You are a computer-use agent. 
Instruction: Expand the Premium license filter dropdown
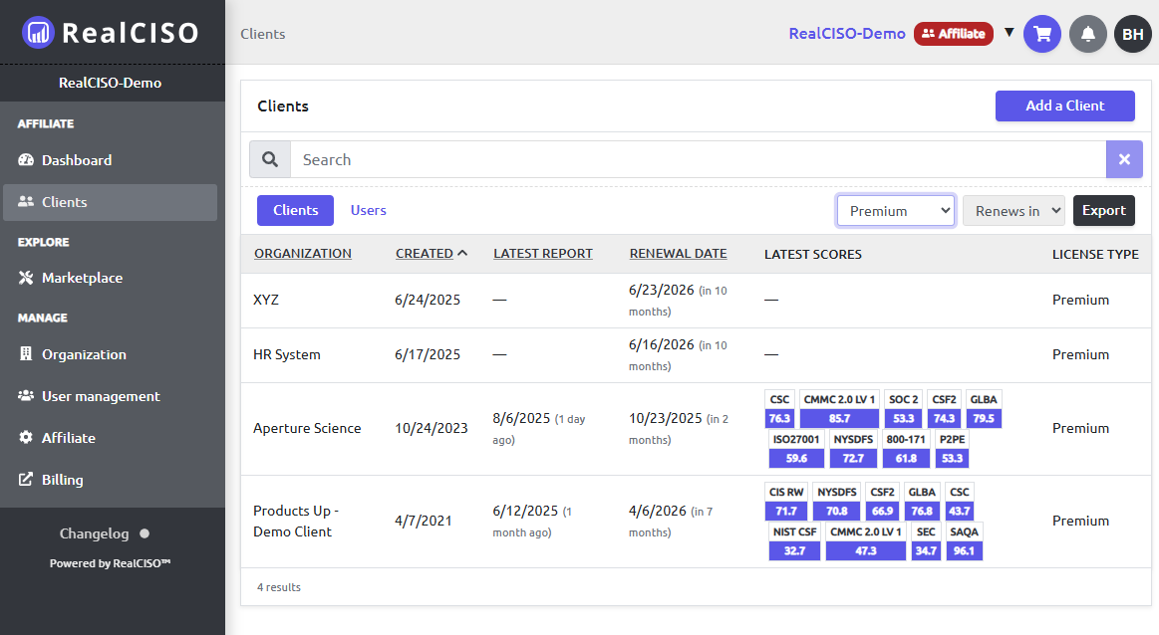click(x=895, y=211)
